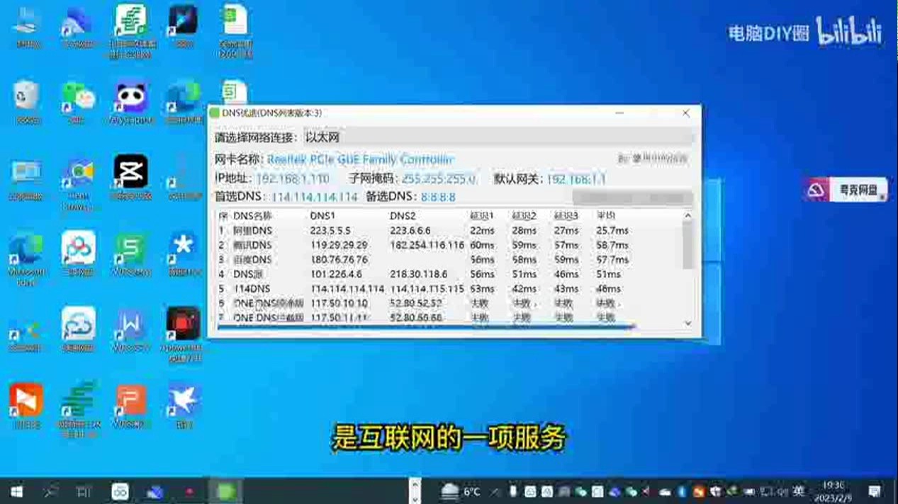Click the Quark Netdisk floating widget
Screen dimensions: 898x504
(x=846, y=190)
